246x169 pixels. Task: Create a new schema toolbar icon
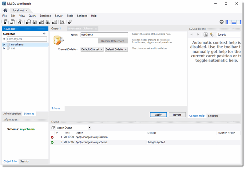click(x=28, y=22)
